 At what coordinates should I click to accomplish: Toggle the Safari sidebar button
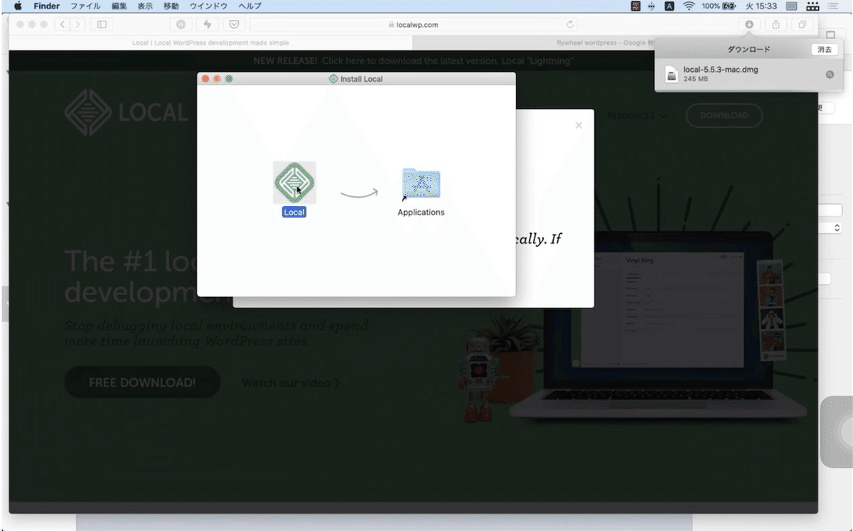101,24
